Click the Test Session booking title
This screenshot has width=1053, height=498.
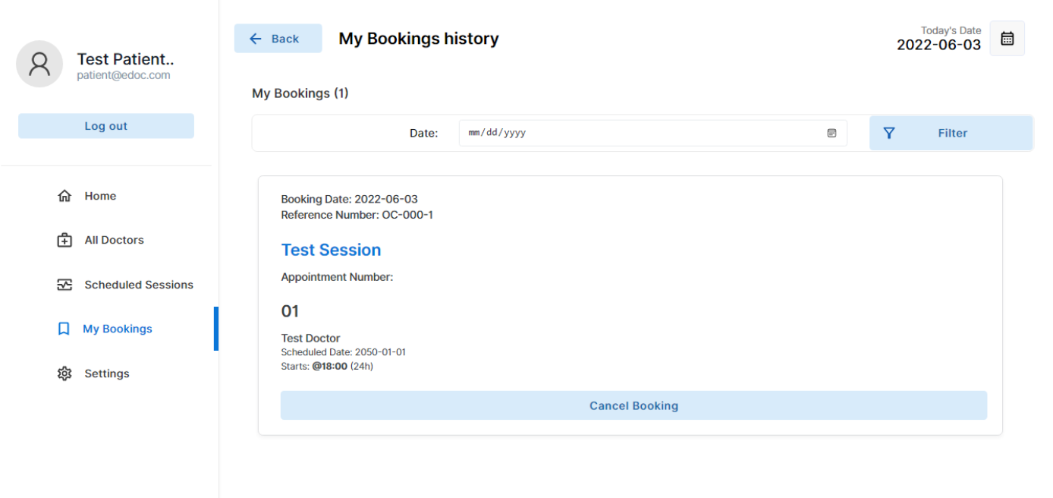click(331, 250)
